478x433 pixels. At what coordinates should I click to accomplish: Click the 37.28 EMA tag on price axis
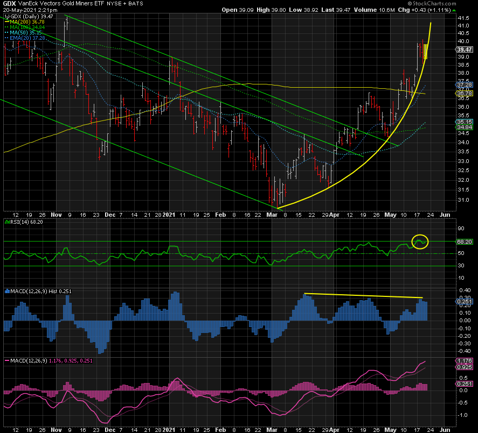465,84
